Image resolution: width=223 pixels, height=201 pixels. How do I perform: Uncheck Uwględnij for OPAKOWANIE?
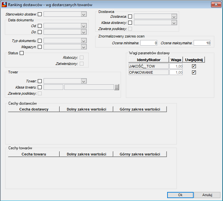coord(194,72)
